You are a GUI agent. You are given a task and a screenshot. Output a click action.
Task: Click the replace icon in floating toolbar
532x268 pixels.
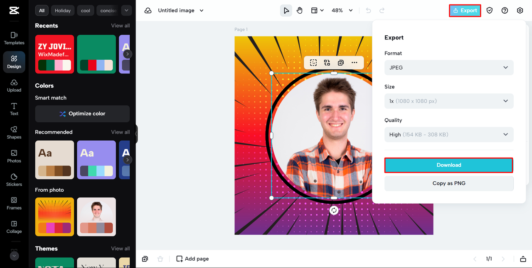(327, 63)
